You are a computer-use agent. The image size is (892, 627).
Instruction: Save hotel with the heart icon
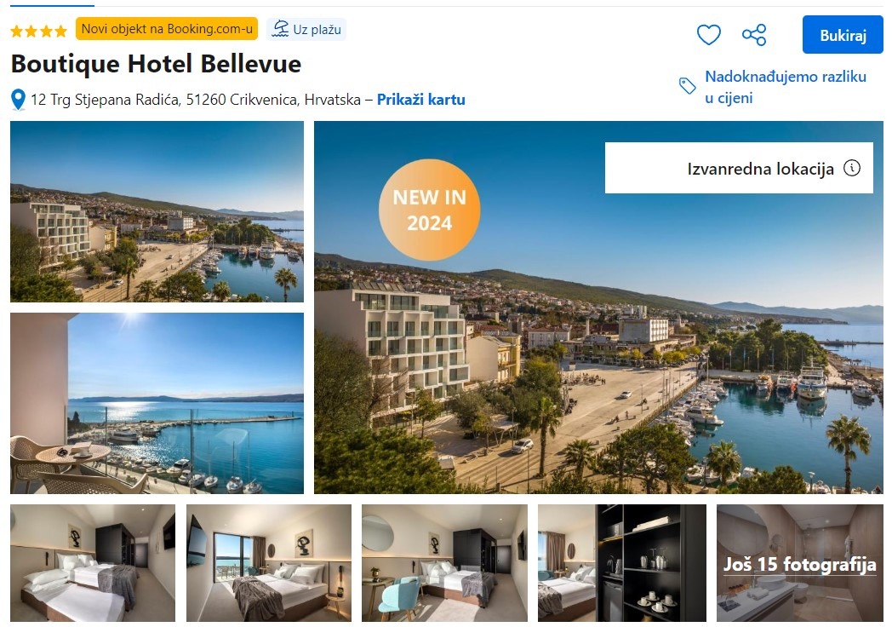[x=708, y=35]
